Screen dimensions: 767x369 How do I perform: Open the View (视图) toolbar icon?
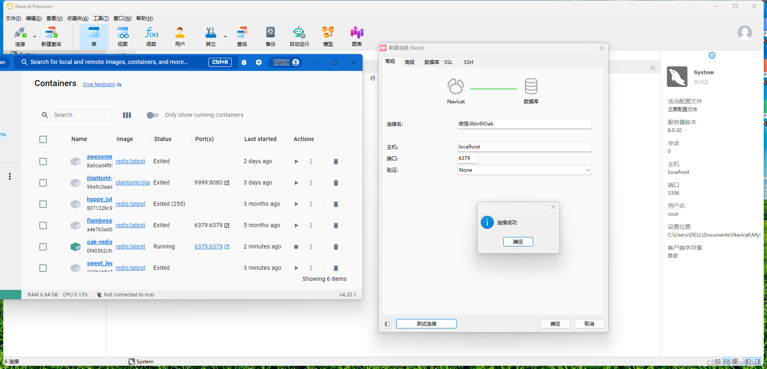click(123, 36)
